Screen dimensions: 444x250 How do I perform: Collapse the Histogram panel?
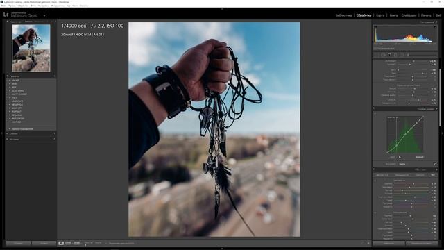[x=436, y=22]
